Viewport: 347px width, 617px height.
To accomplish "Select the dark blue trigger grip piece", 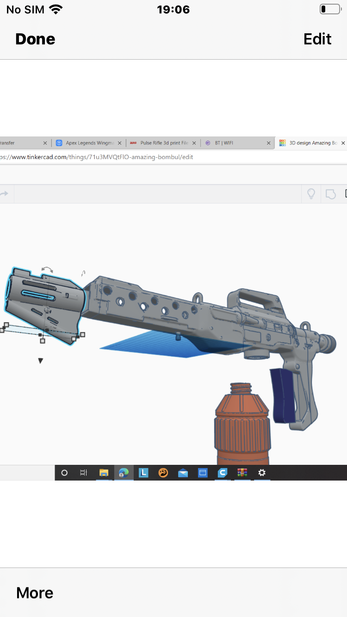I will coord(283,395).
